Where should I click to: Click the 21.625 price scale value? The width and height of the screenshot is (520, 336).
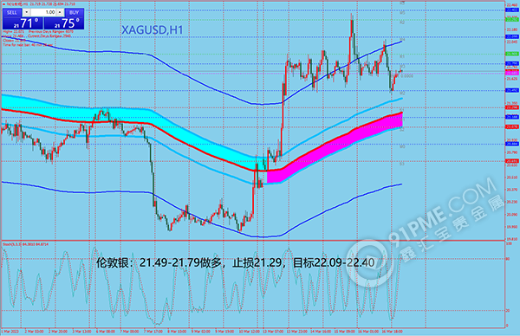tap(511, 79)
